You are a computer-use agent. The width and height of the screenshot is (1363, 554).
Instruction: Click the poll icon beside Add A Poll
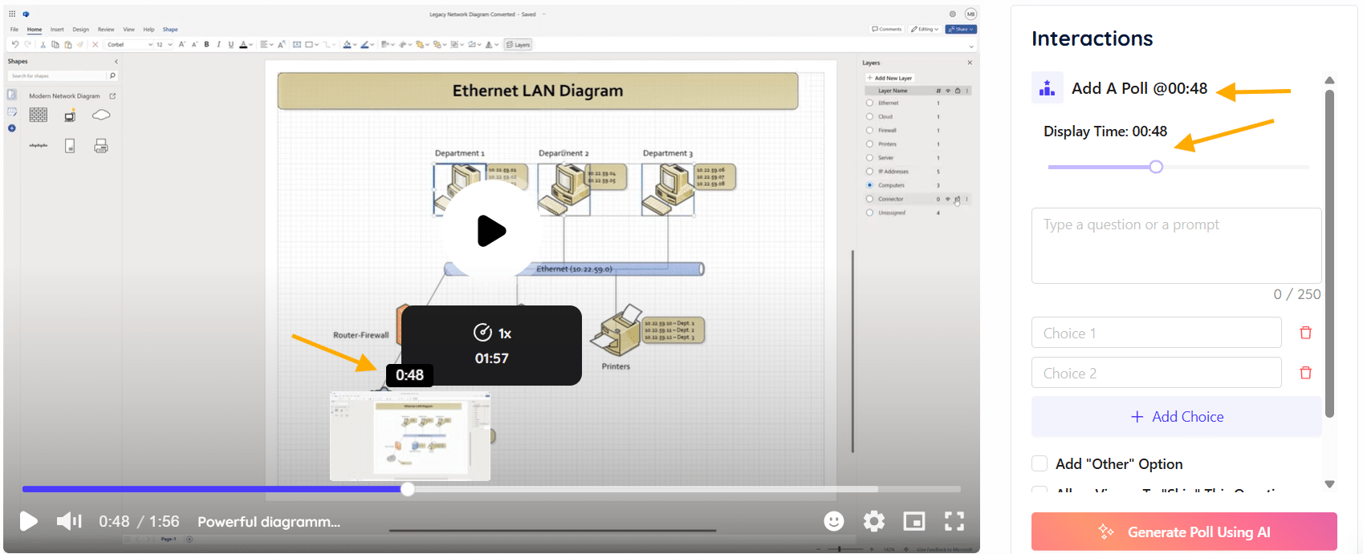[x=1047, y=88]
